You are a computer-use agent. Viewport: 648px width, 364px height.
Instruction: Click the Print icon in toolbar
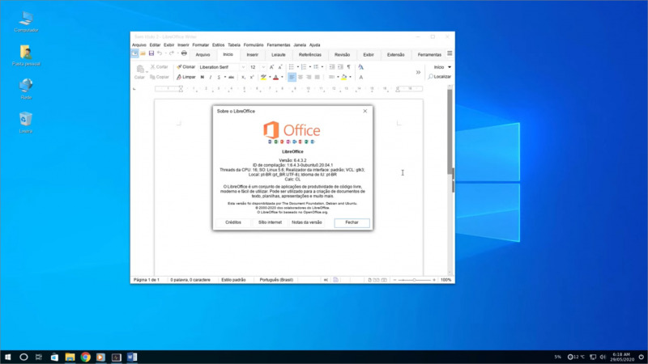(184, 54)
